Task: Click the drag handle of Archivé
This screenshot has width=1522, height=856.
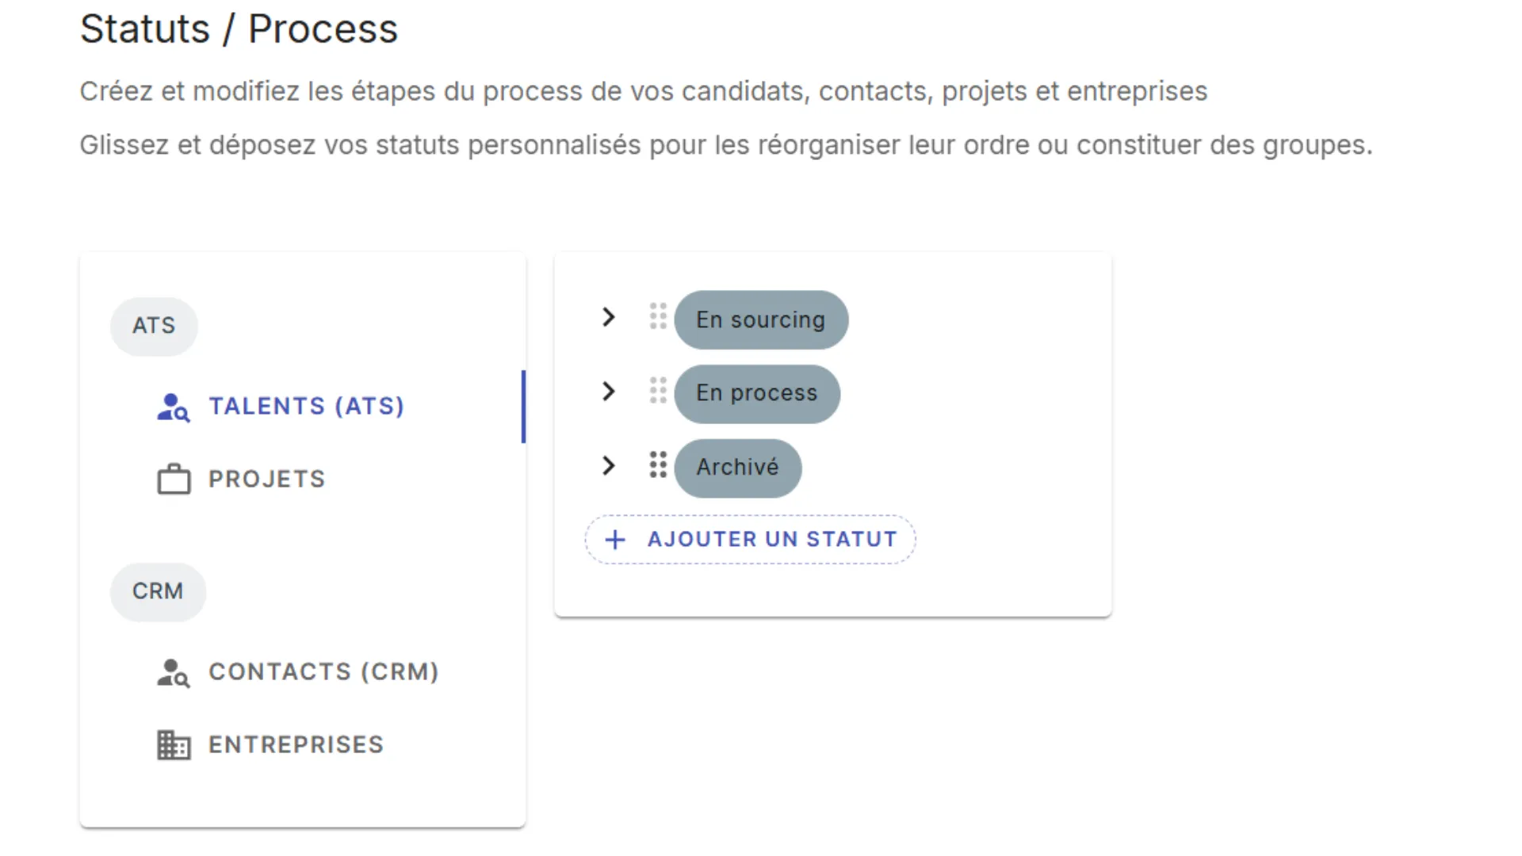Action: click(x=657, y=466)
